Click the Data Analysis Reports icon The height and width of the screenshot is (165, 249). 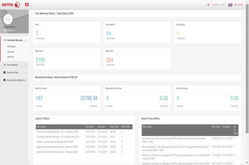point(4,80)
